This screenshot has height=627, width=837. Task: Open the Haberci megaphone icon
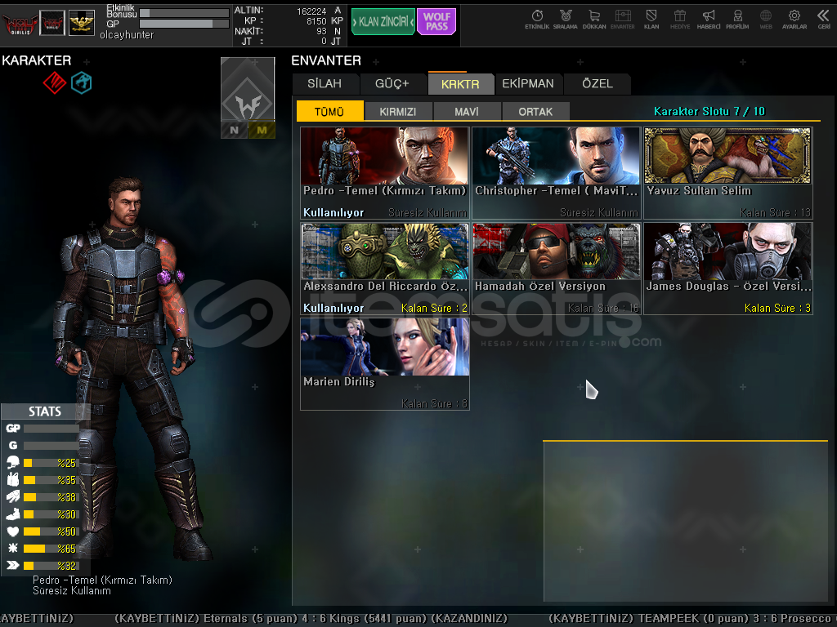pyautogui.click(x=709, y=20)
